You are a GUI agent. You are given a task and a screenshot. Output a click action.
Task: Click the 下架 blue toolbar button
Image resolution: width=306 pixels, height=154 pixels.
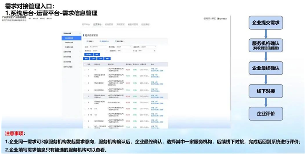100,59
